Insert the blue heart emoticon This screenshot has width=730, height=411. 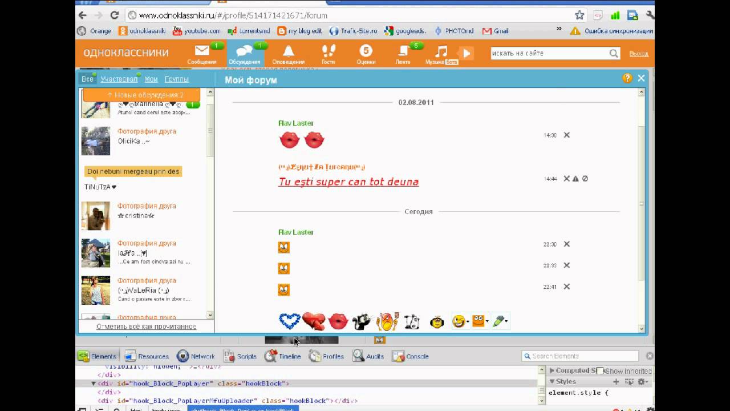coord(290,321)
